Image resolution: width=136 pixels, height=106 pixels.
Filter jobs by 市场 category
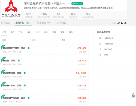[46, 32]
